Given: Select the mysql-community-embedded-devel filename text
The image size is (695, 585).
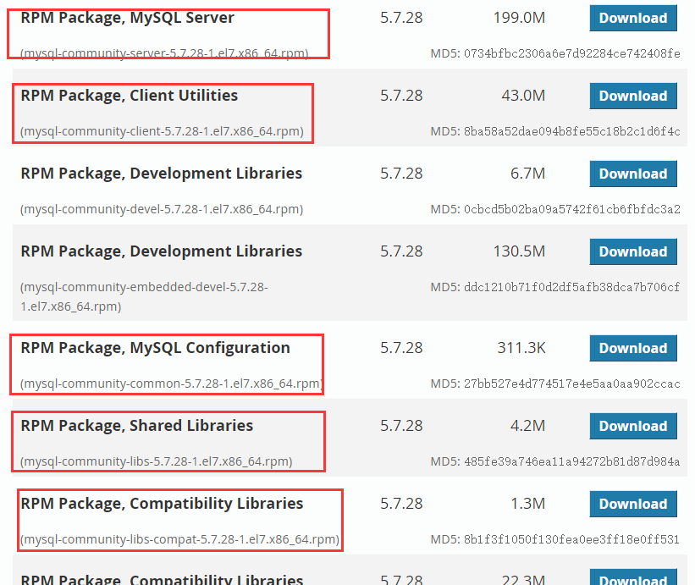Looking at the screenshot, I should point(144,296).
